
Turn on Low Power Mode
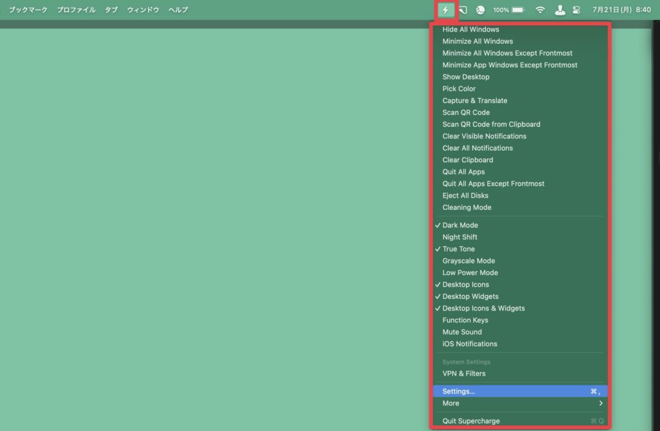520,273
